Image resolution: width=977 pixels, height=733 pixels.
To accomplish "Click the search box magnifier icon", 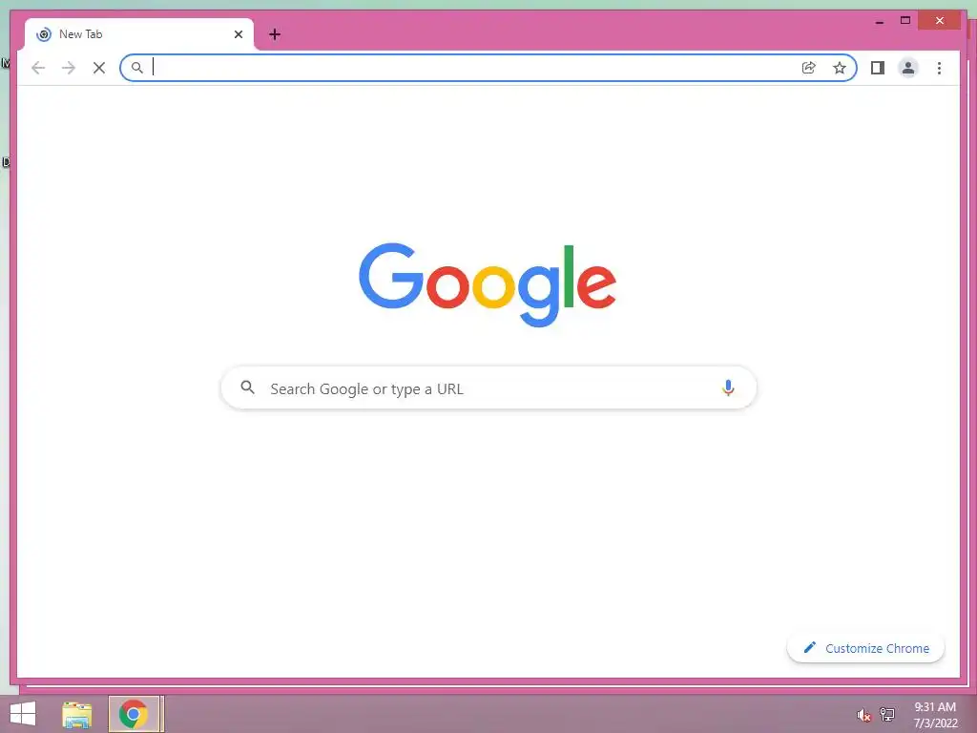I will tap(247, 387).
